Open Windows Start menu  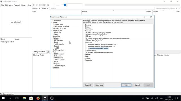[x=3, y=98]
